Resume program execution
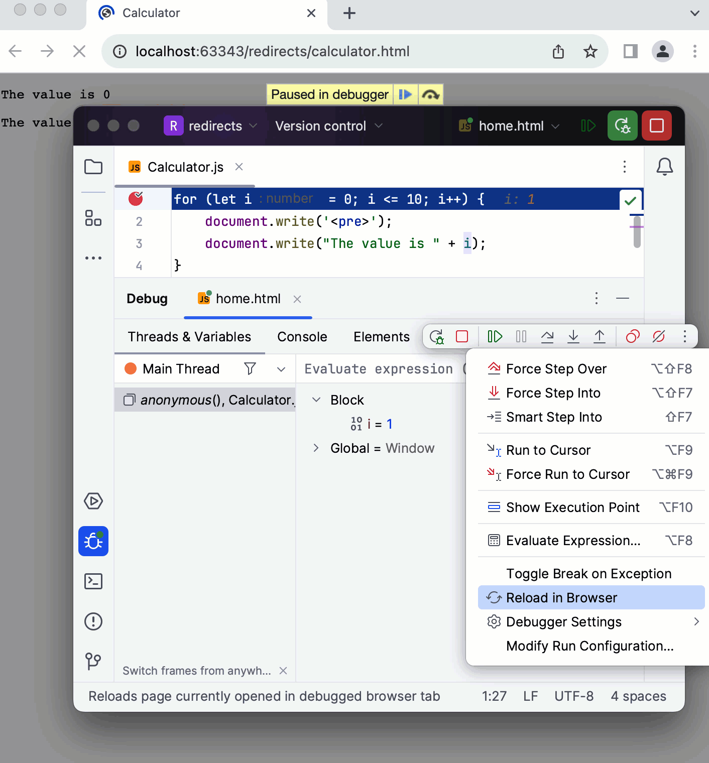The height and width of the screenshot is (763, 709). click(494, 337)
